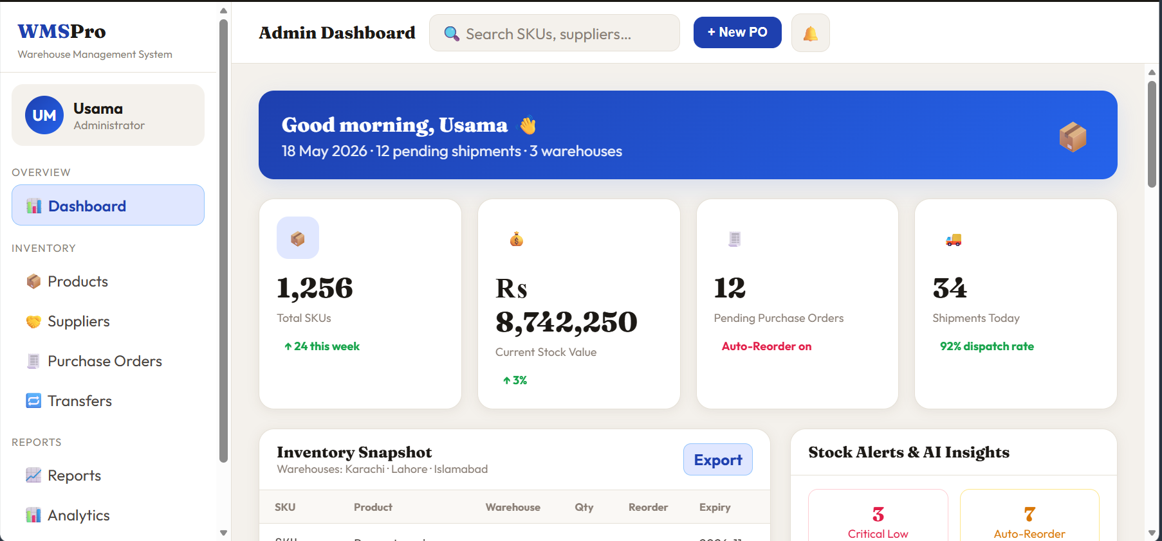Click the WMSPro logo

coord(62,31)
